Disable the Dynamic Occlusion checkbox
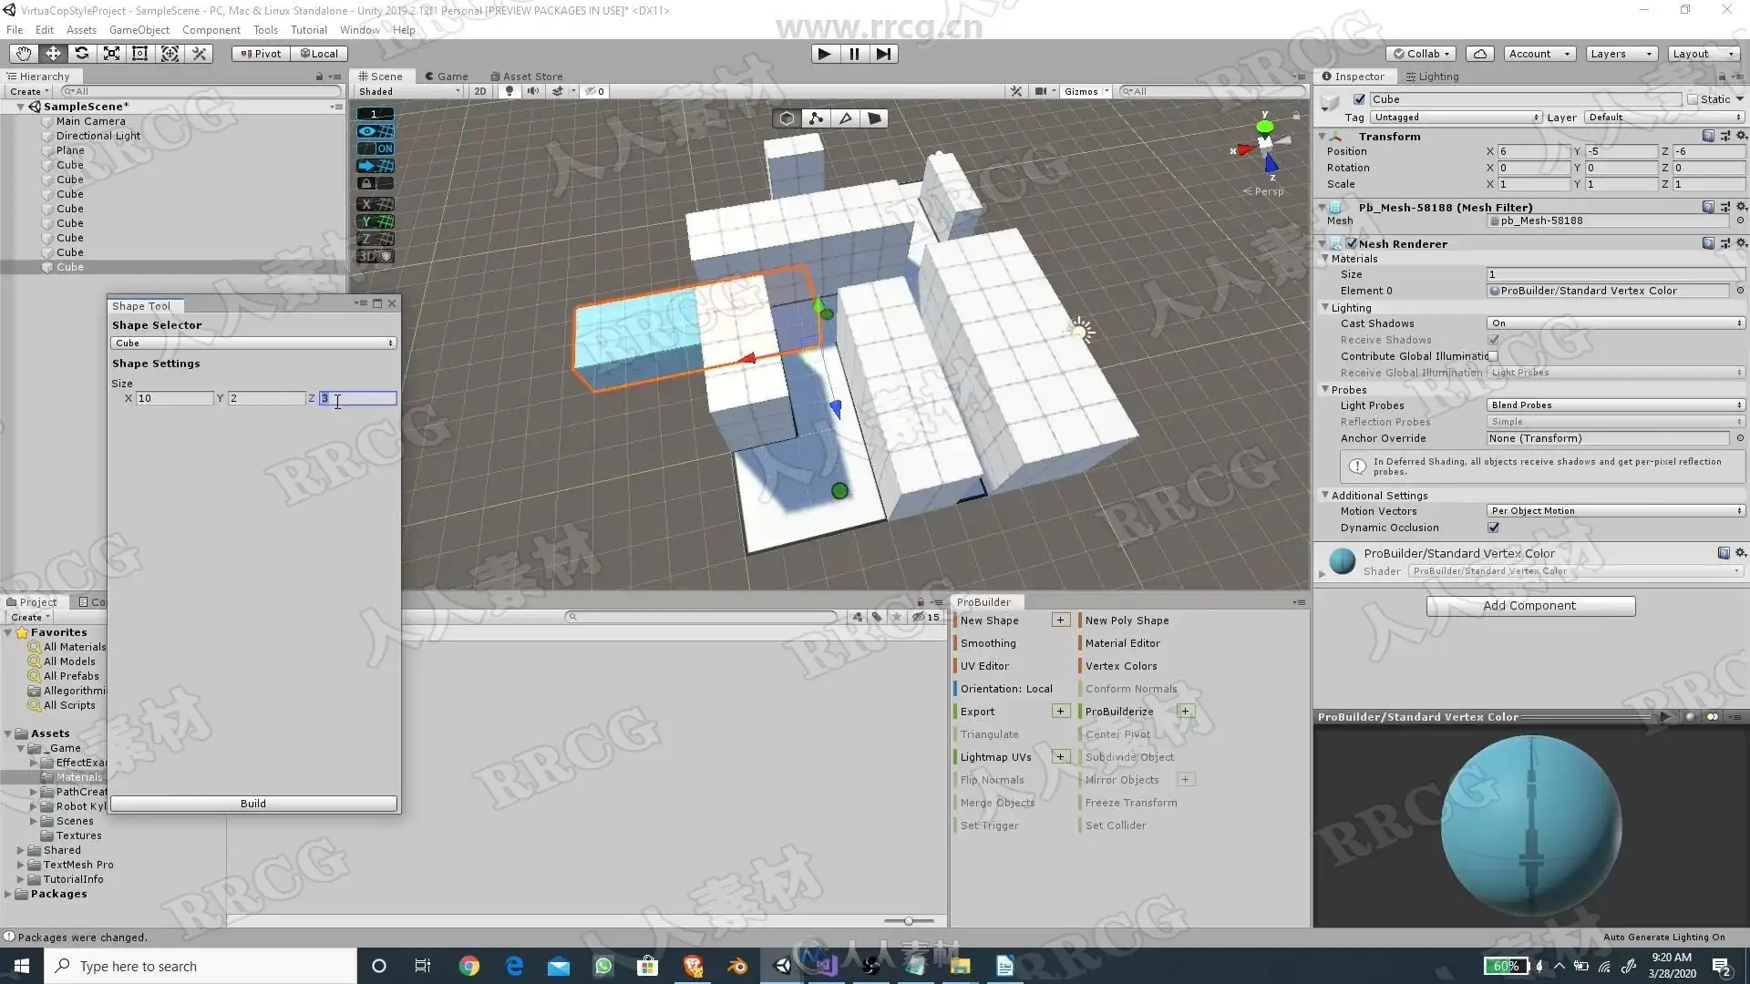 pyautogui.click(x=1493, y=528)
